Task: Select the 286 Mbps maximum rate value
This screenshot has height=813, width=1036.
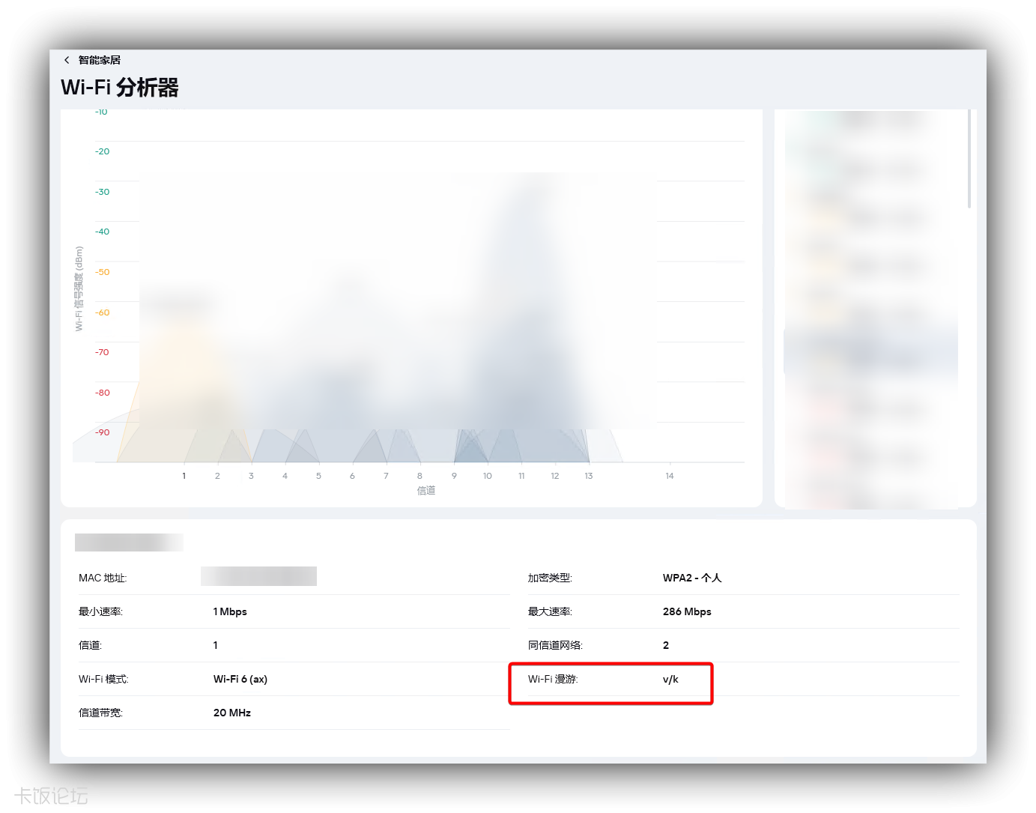Action: click(687, 611)
